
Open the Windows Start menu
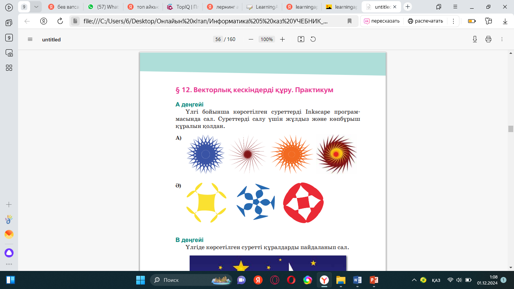point(141,280)
